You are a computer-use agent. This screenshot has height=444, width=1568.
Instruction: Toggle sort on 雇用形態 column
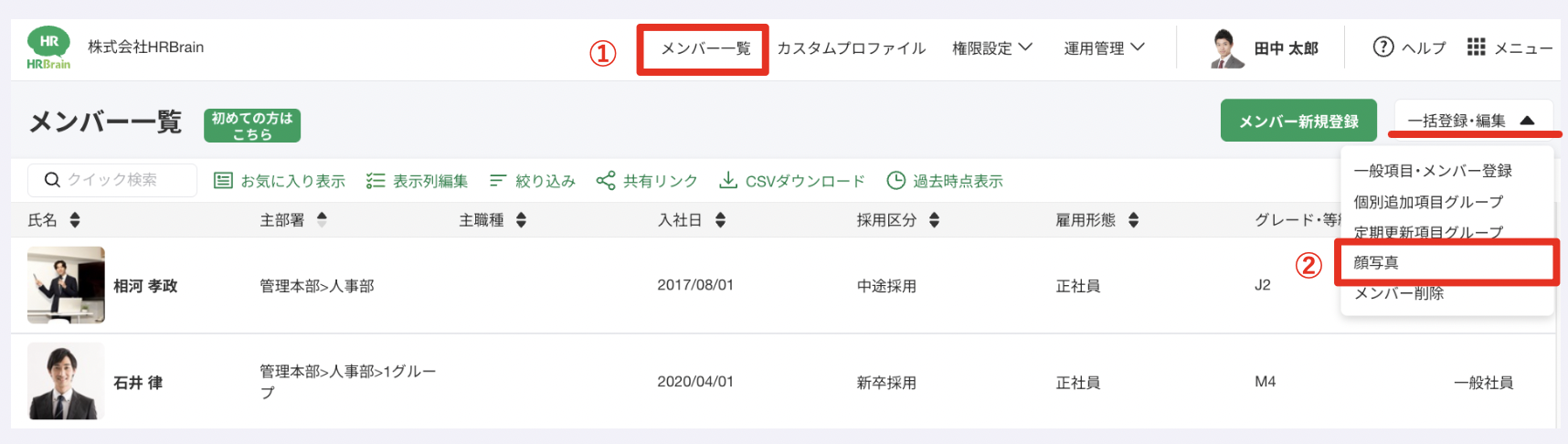1133,220
